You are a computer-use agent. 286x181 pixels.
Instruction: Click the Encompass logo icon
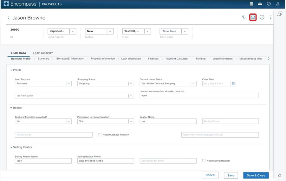coord(6,4)
